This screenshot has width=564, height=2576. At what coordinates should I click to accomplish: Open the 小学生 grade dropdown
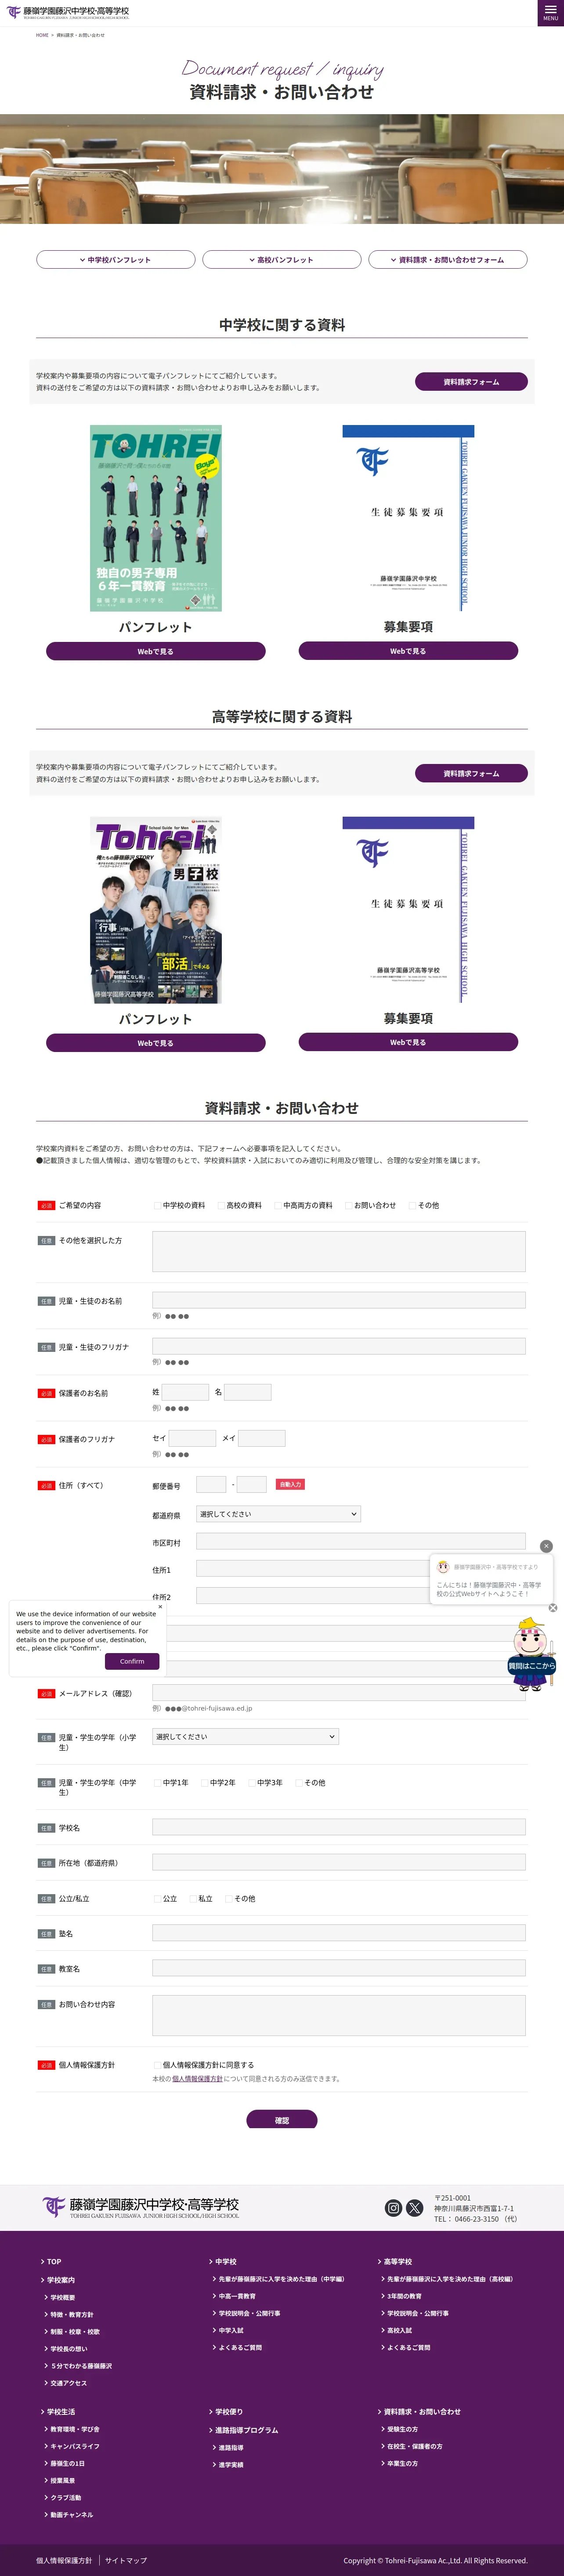[x=245, y=1736]
